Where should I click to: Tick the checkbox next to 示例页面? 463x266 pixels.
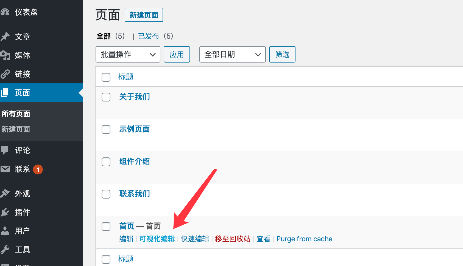click(x=106, y=129)
